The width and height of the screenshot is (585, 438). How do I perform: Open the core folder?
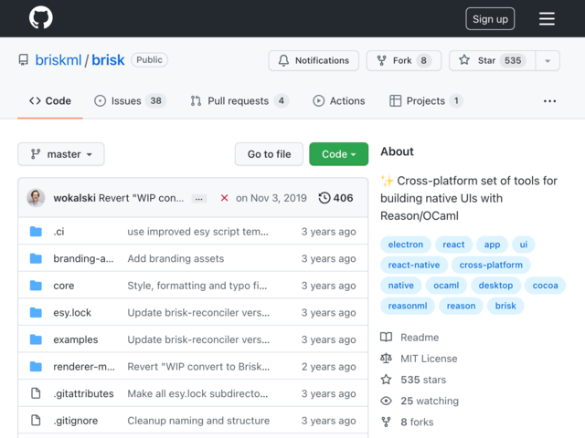[64, 286]
